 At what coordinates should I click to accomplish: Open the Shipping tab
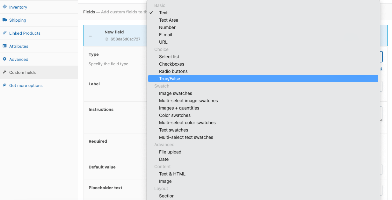[x=39, y=20]
